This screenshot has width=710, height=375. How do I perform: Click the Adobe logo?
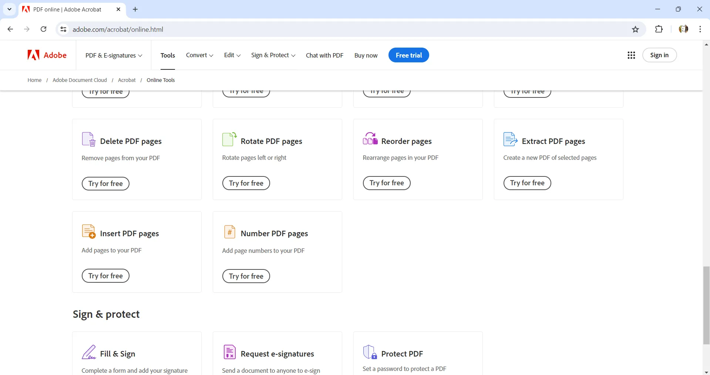point(47,55)
